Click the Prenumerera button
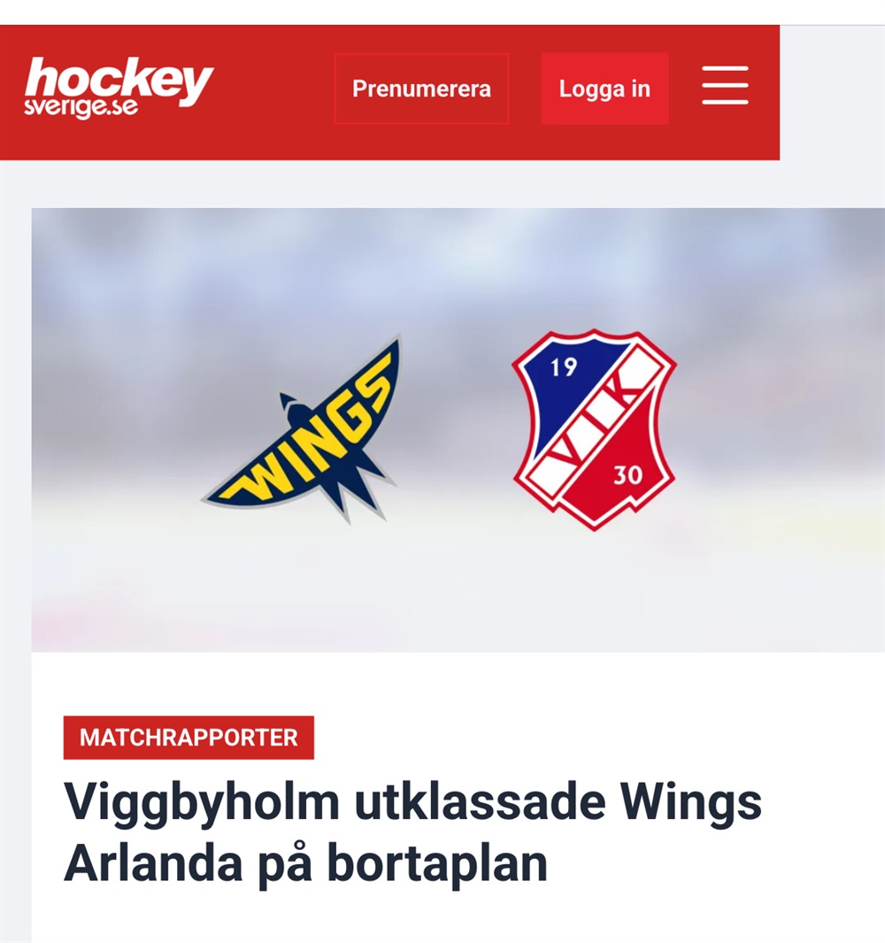This screenshot has height=943, width=885. [x=421, y=89]
